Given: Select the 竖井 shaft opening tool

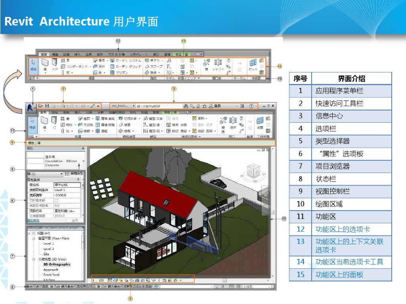Looking at the screenshot, I should (x=233, y=123).
